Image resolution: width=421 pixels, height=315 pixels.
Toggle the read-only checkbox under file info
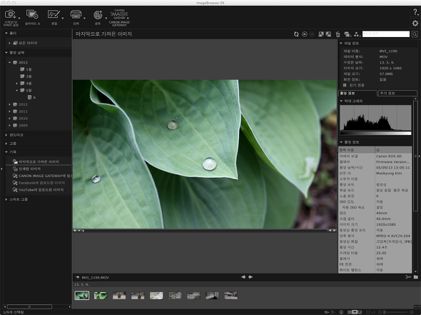(345, 85)
